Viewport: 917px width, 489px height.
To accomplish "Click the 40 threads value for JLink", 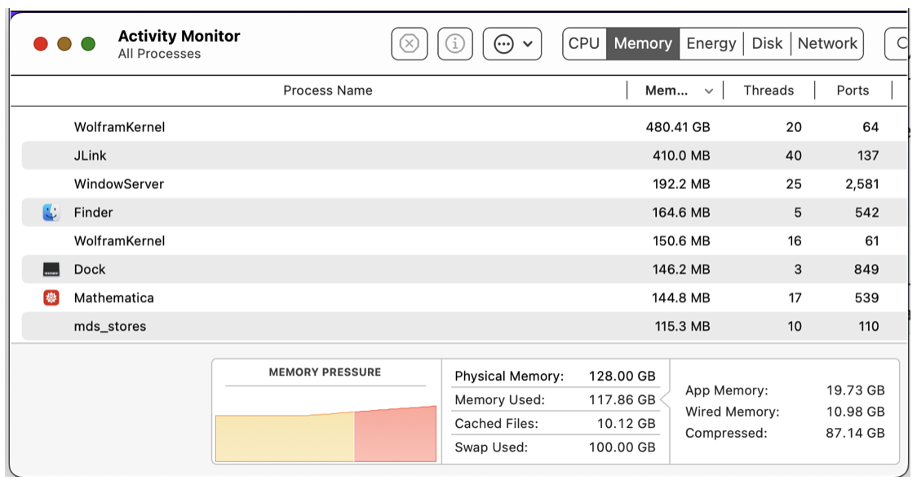I will (x=794, y=156).
